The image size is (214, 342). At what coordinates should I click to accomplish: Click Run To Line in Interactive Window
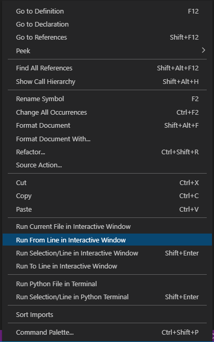(x=107, y=266)
